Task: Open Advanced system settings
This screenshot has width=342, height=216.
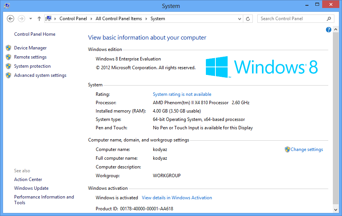Action: pos(40,75)
